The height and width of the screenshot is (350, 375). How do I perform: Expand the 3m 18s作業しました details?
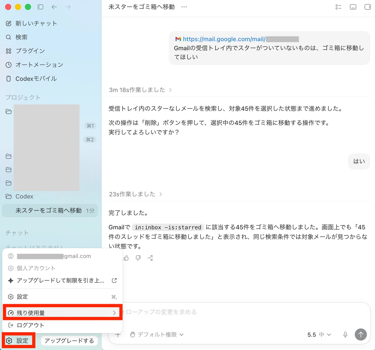(x=140, y=90)
